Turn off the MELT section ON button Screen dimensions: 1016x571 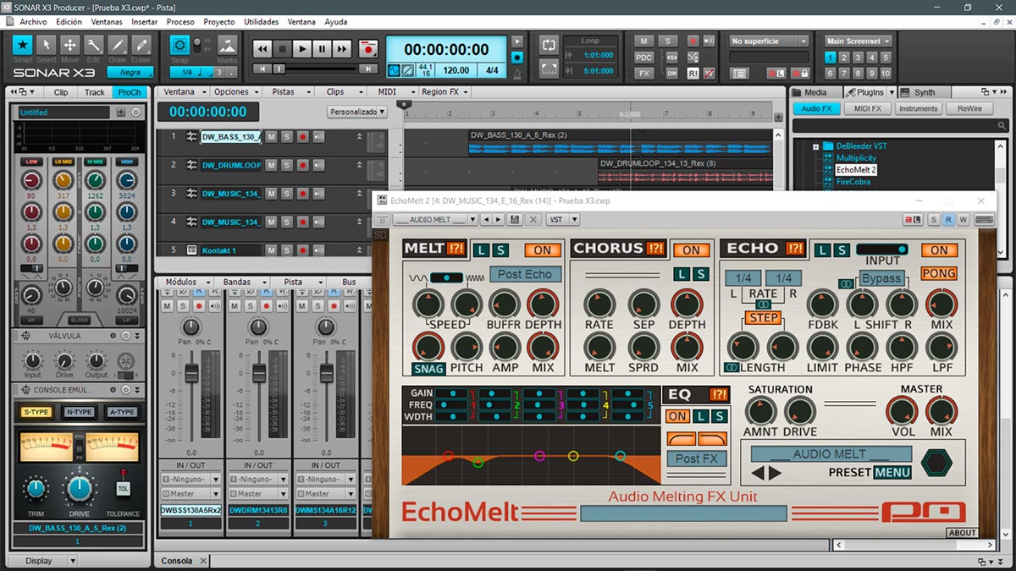click(x=543, y=250)
